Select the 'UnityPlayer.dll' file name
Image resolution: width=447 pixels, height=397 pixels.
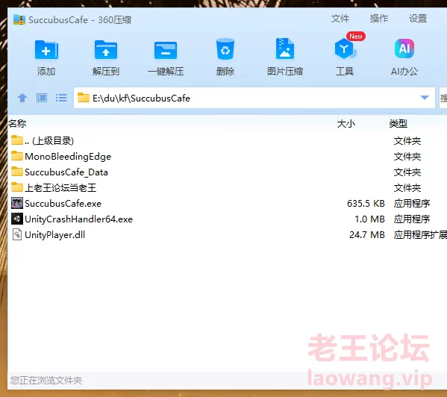coord(54,235)
